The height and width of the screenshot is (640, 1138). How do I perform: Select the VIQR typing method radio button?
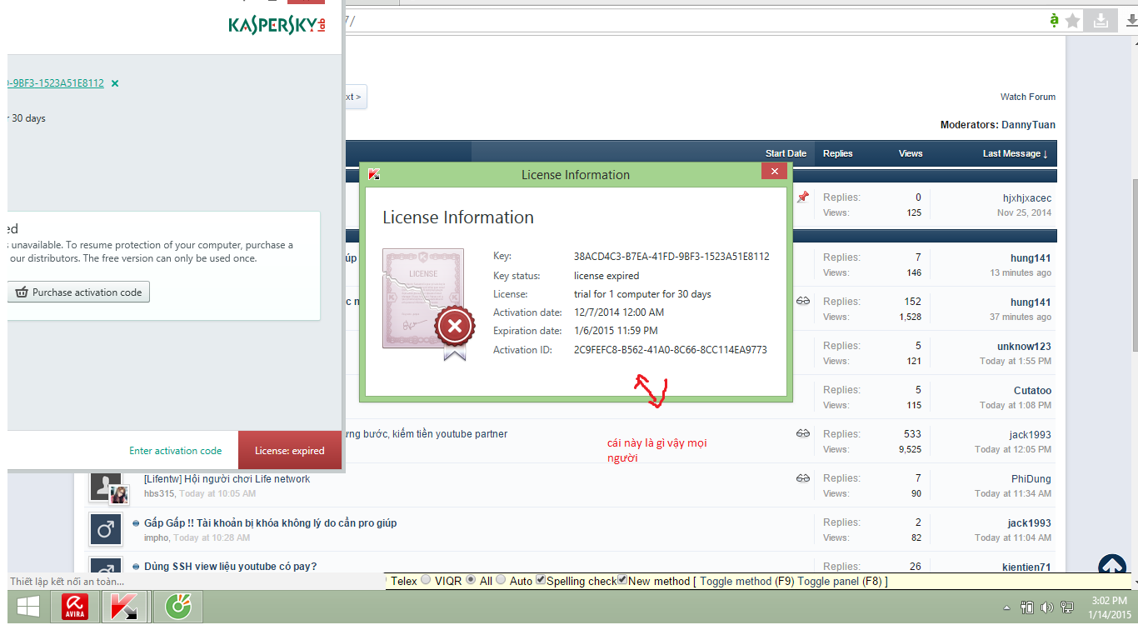click(x=427, y=580)
